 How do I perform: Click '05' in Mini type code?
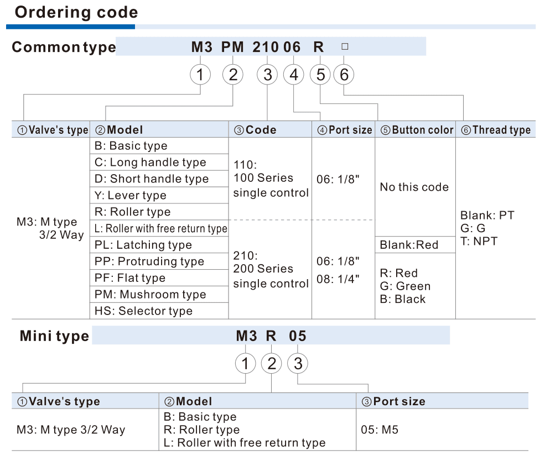[298, 336]
